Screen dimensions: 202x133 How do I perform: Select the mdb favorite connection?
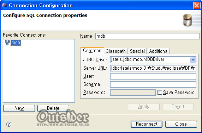pos(16,43)
